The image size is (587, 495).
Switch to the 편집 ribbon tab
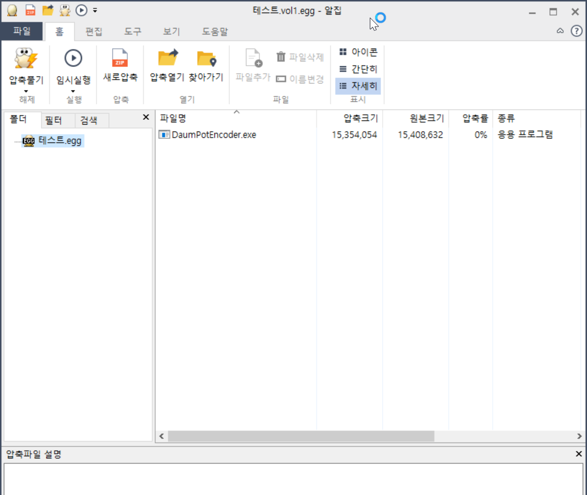click(x=94, y=32)
